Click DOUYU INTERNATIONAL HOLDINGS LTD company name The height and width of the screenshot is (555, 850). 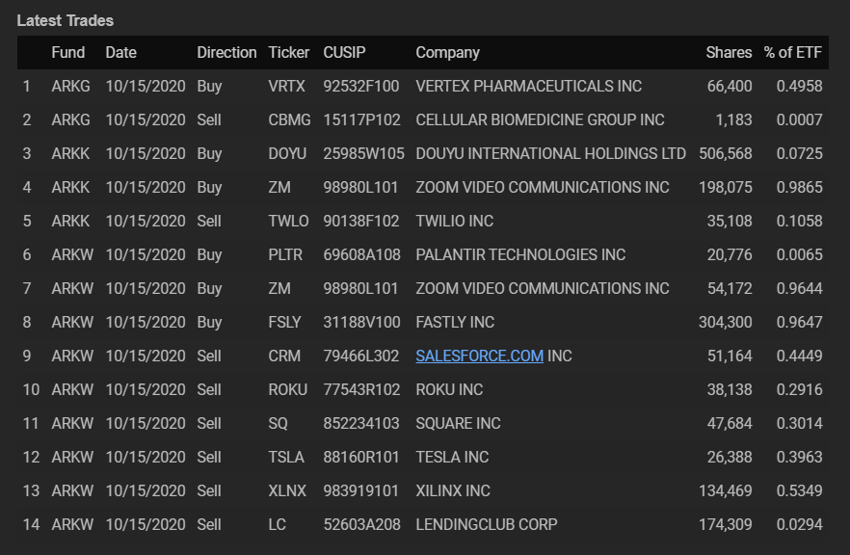click(x=551, y=154)
